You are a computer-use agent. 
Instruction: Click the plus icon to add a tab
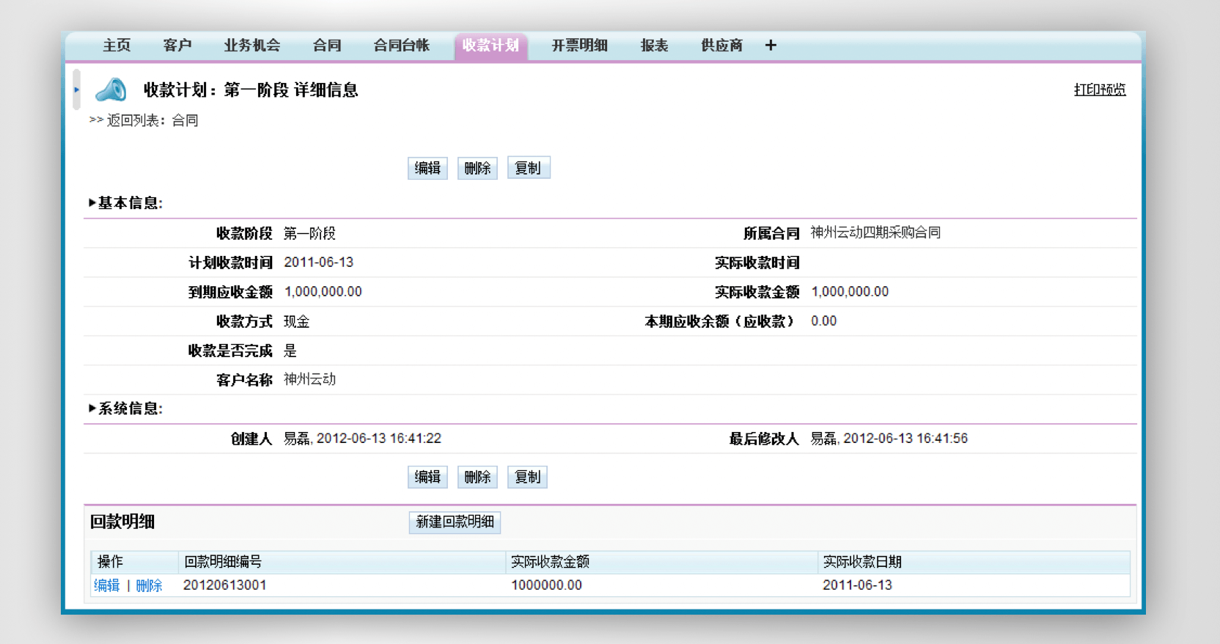pos(771,45)
